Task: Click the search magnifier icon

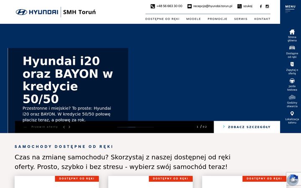Action: [x=240, y=6]
